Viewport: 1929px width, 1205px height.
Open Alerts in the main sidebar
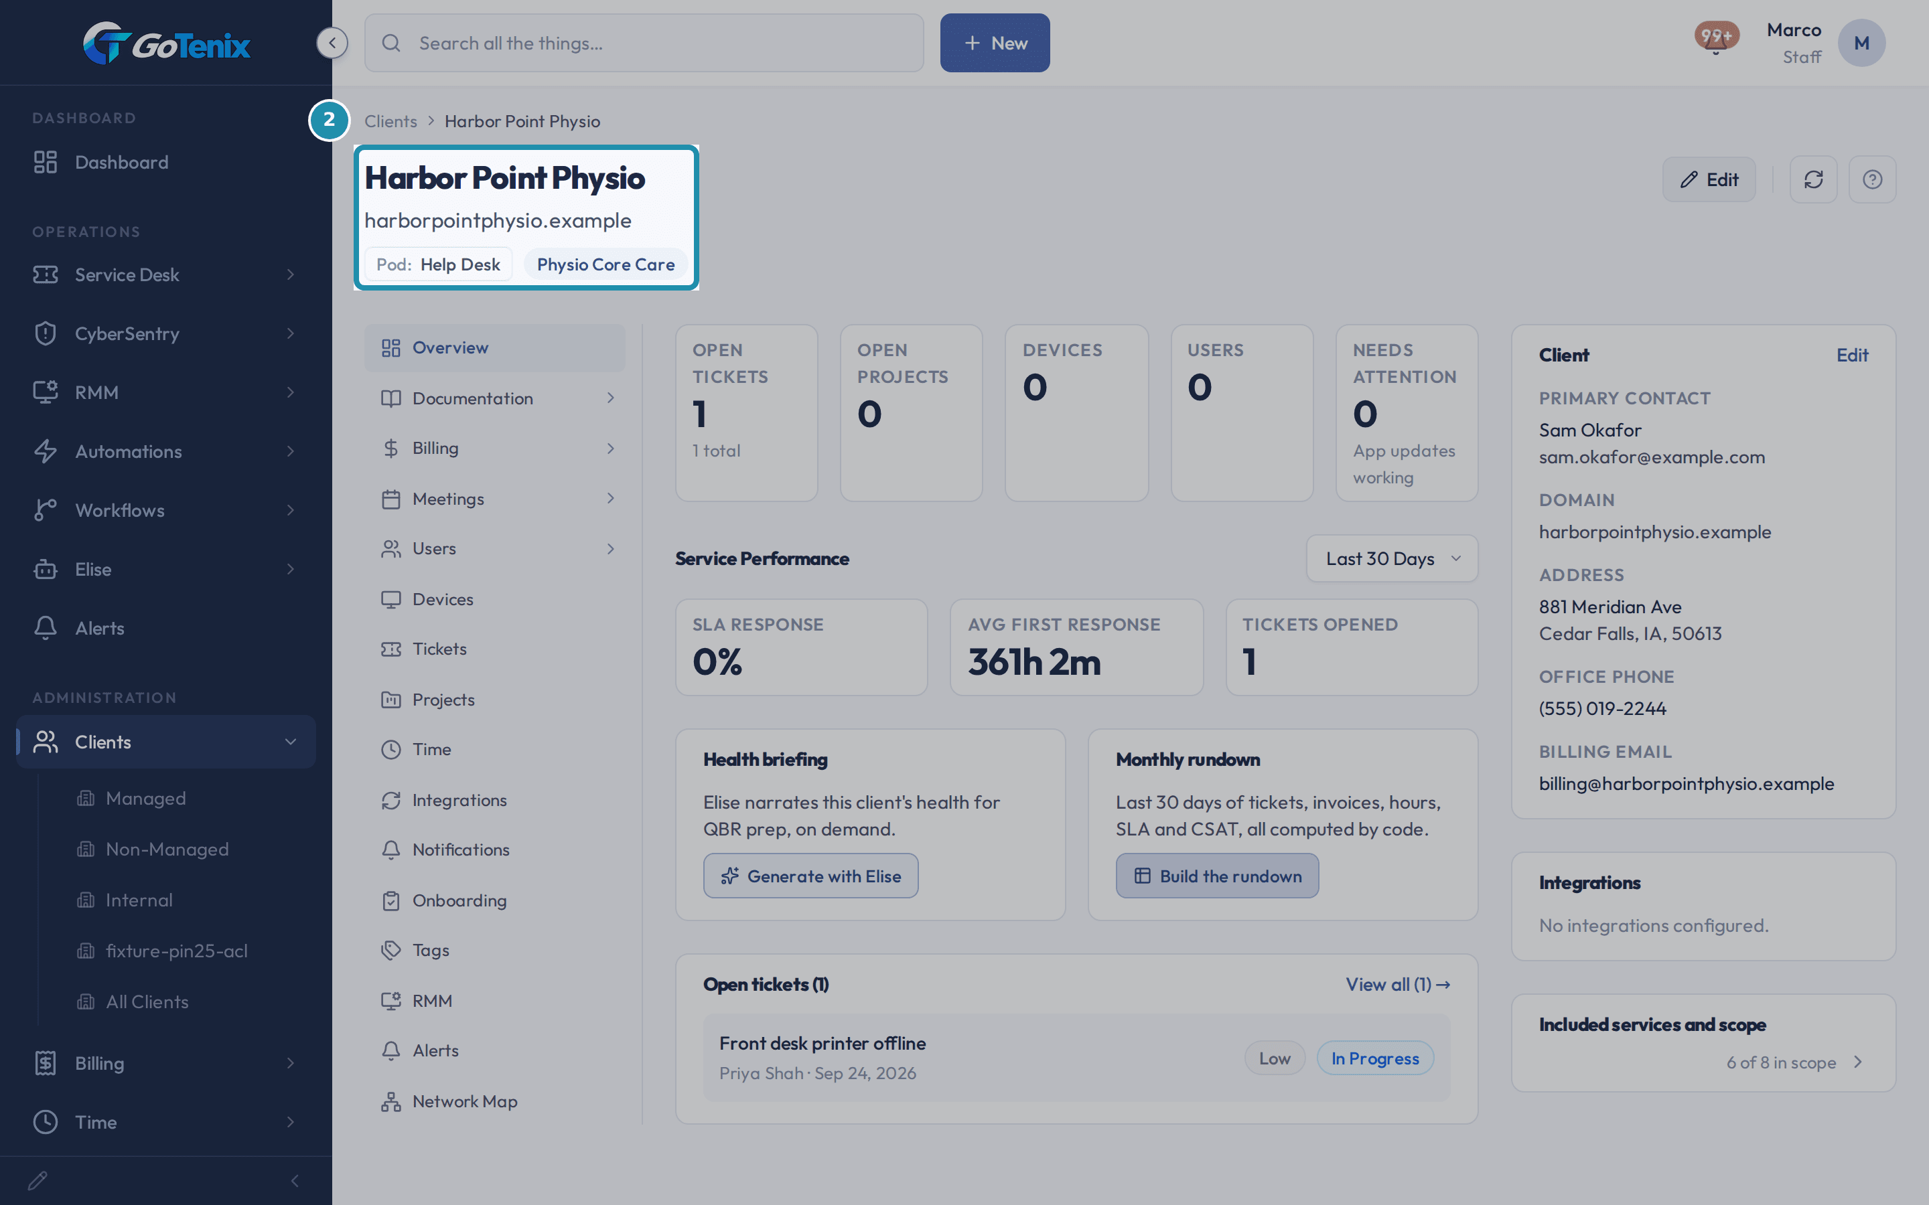(x=166, y=628)
